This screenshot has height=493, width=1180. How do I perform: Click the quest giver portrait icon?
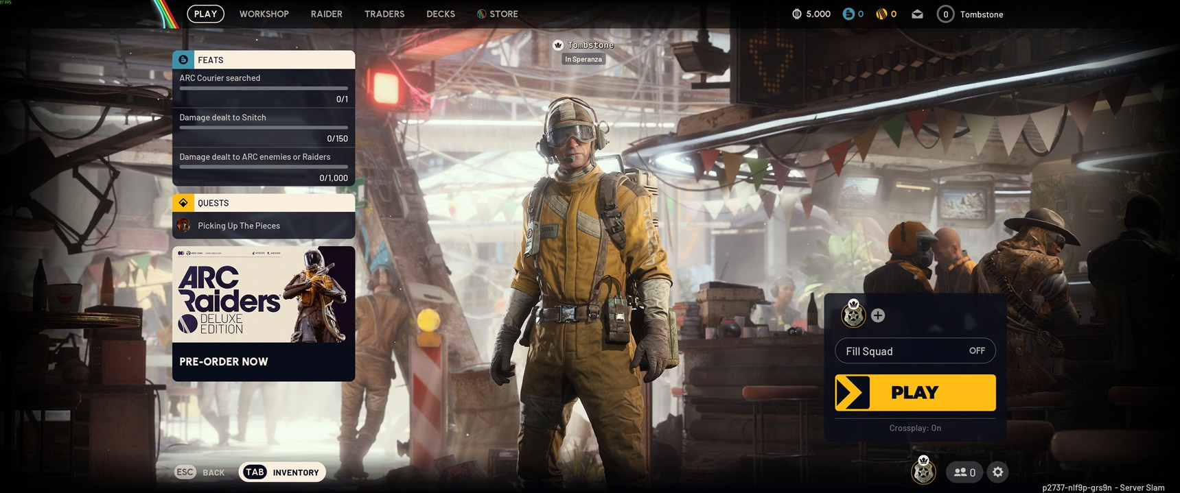184,225
